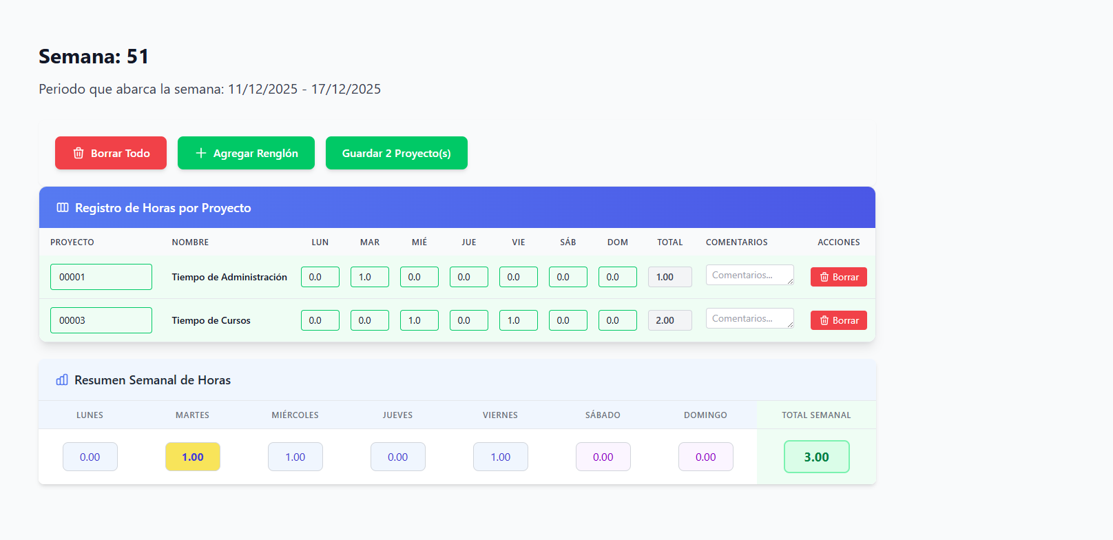
Task: Click the Borrar Todo button label
Action: click(x=121, y=153)
